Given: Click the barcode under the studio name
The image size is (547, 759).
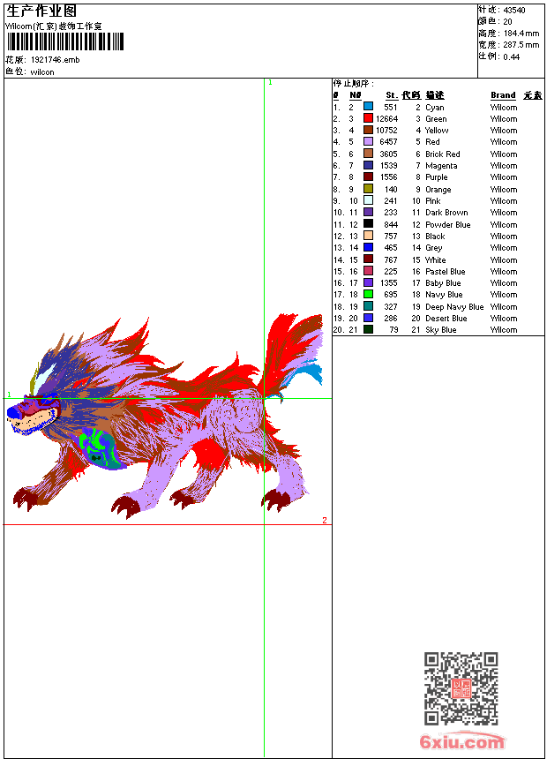Looking at the screenshot, I should [65, 41].
